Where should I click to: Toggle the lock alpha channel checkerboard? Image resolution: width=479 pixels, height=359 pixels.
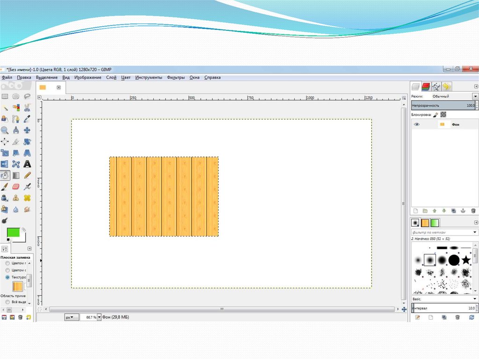(x=443, y=114)
